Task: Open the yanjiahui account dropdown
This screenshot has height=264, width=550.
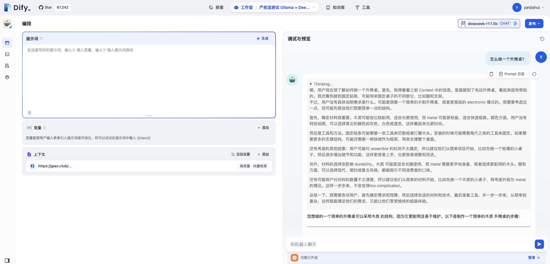Action: click(x=528, y=7)
